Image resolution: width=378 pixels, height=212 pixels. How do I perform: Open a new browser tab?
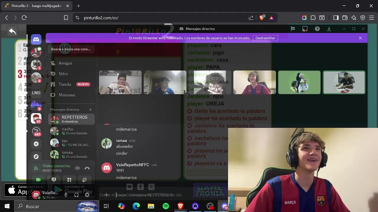tap(79, 6)
